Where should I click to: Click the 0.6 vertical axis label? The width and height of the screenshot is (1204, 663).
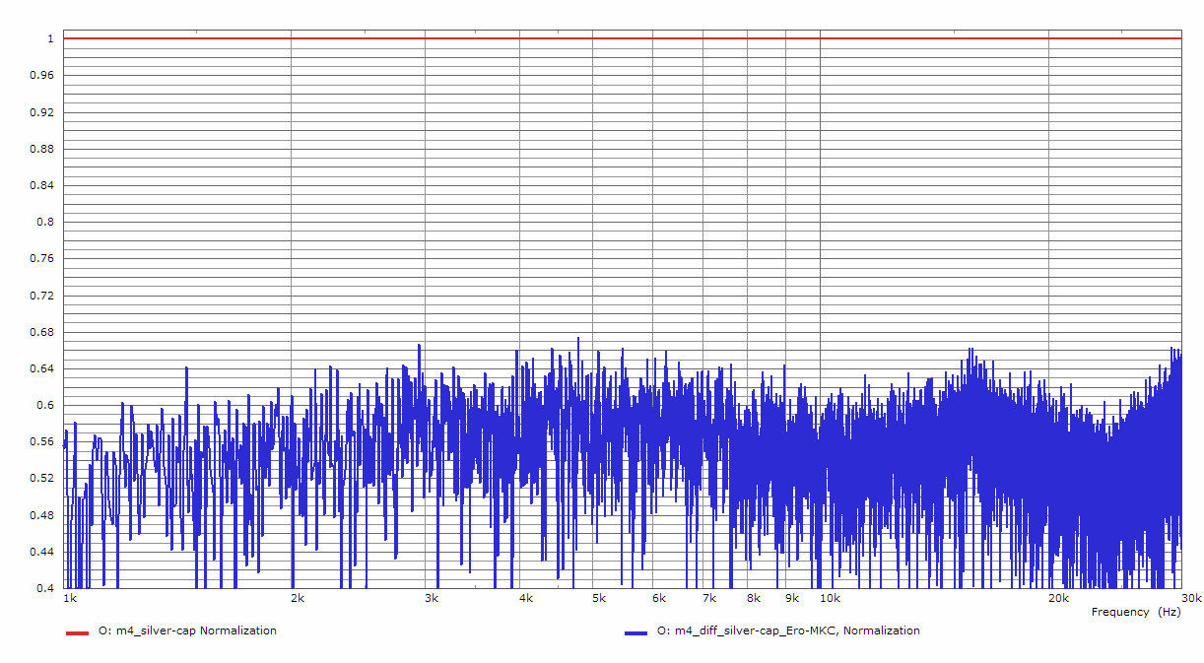point(45,406)
